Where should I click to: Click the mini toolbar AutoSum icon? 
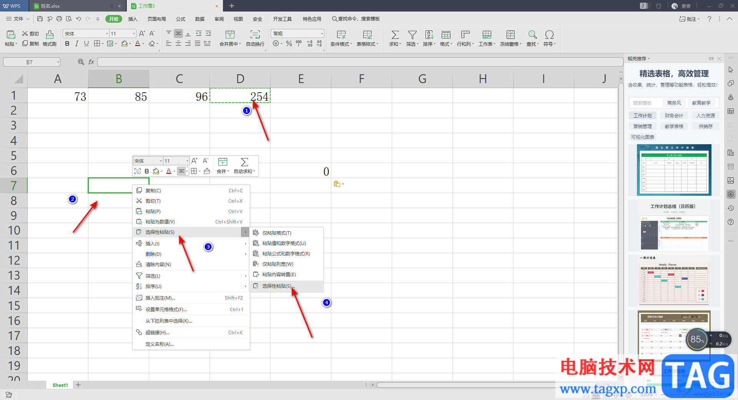244,162
